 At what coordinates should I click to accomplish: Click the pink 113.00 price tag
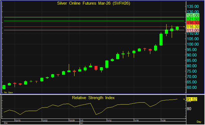click(x=193, y=30)
